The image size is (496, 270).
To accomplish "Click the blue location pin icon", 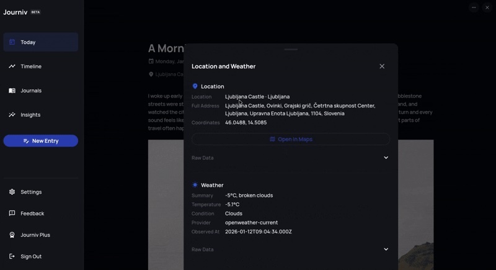I will (x=195, y=86).
